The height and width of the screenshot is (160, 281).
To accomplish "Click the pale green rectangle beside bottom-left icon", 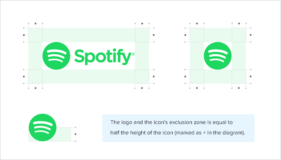I will (x=63, y=134).
